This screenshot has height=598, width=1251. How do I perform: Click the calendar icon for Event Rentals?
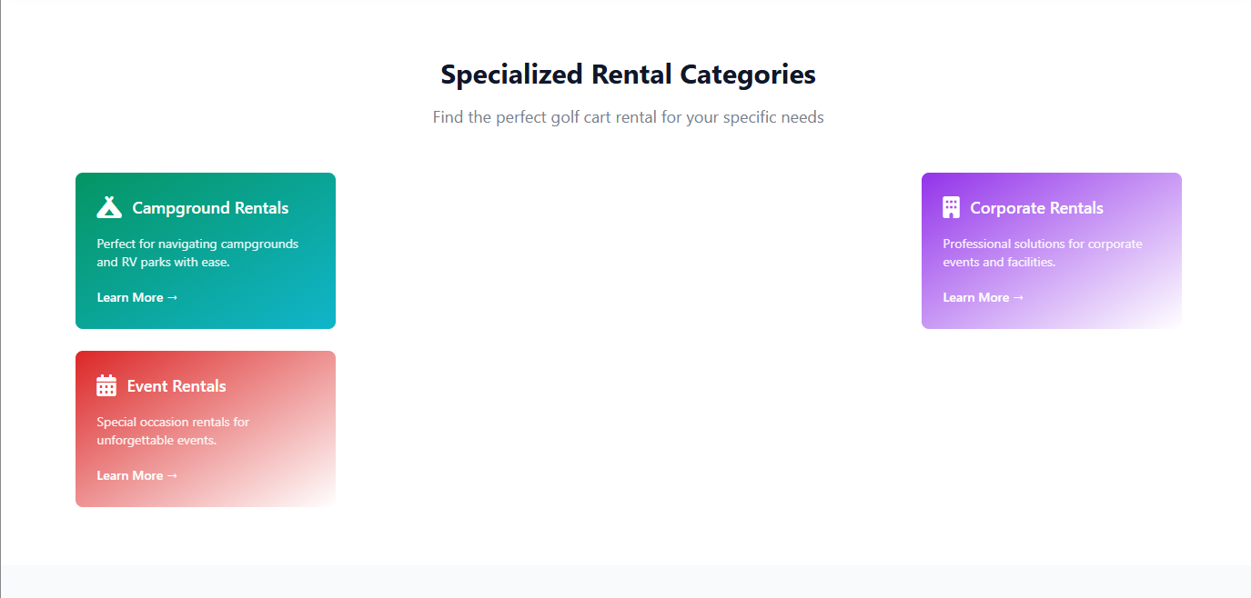point(106,386)
